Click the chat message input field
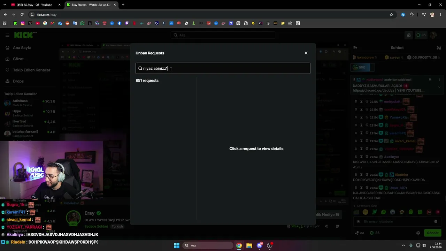The height and width of the screenshot is (251, 446). pos(397,221)
